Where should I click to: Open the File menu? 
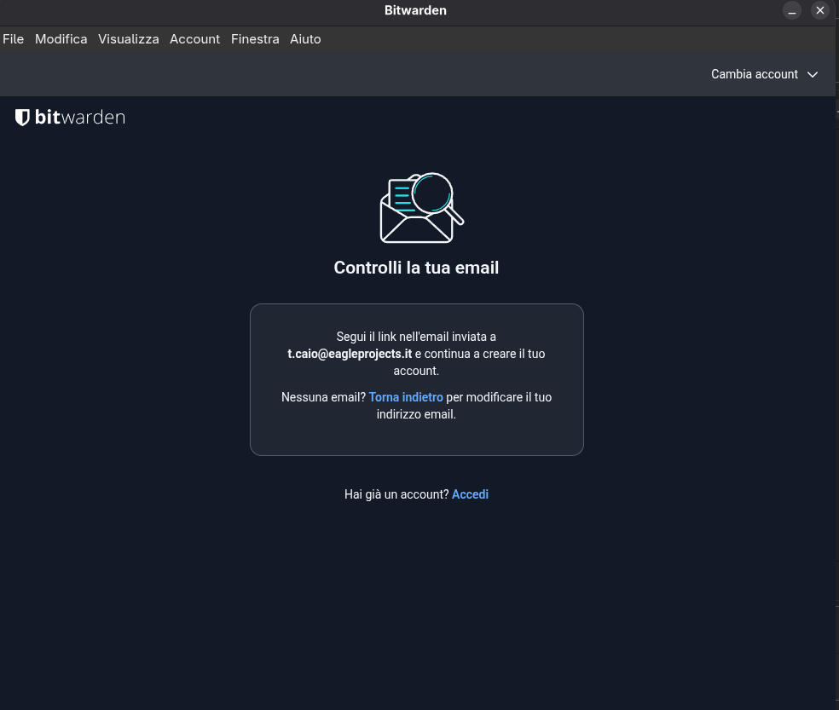pyautogui.click(x=14, y=39)
